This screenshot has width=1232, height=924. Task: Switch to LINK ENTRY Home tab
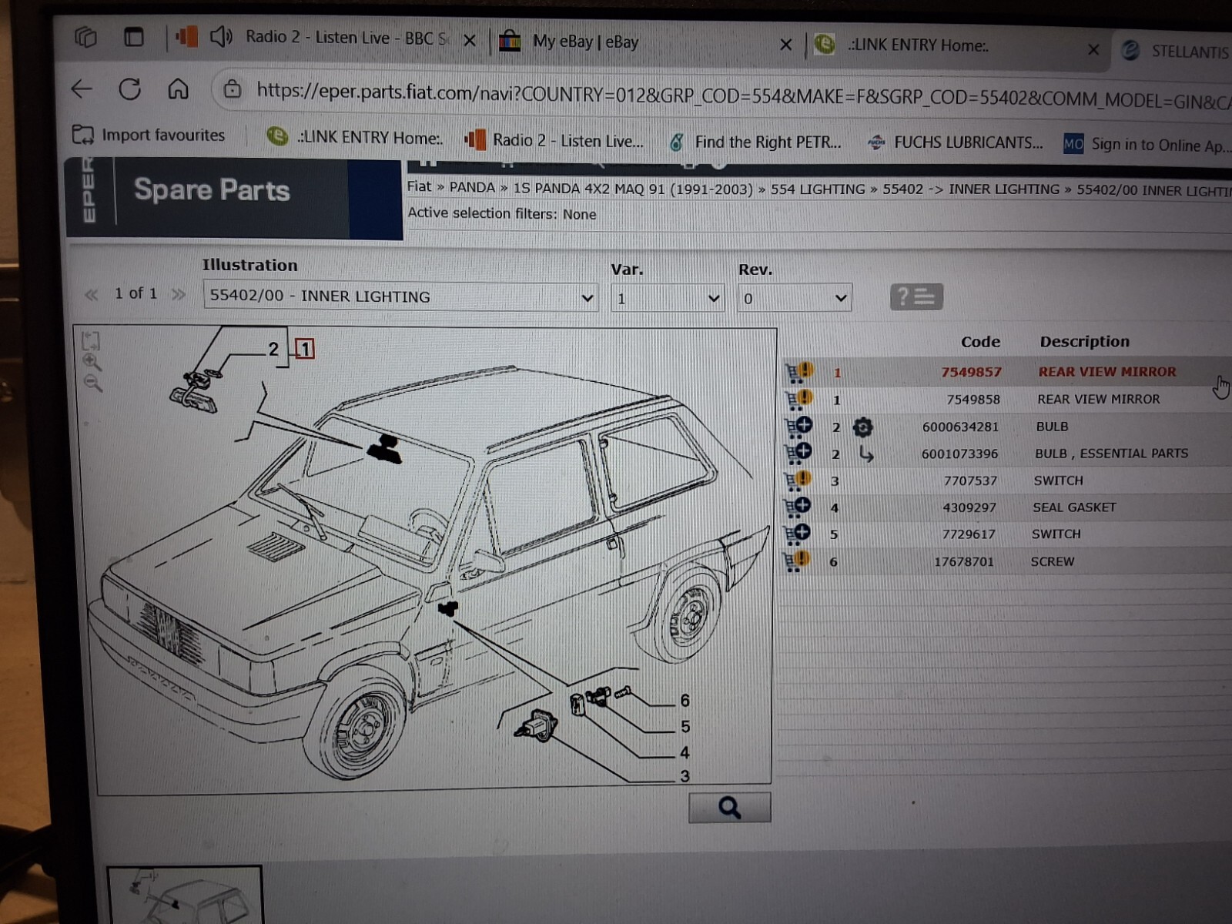(918, 45)
